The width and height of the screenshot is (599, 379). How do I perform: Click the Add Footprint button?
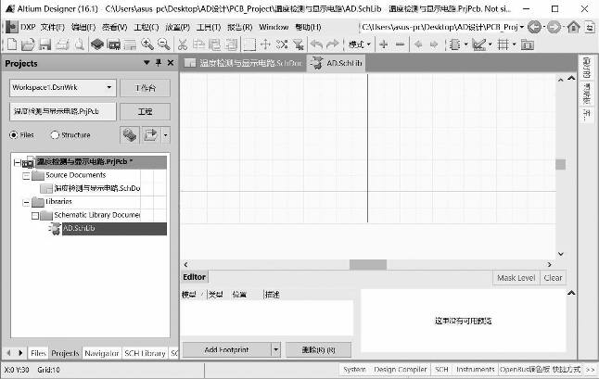(x=224, y=349)
